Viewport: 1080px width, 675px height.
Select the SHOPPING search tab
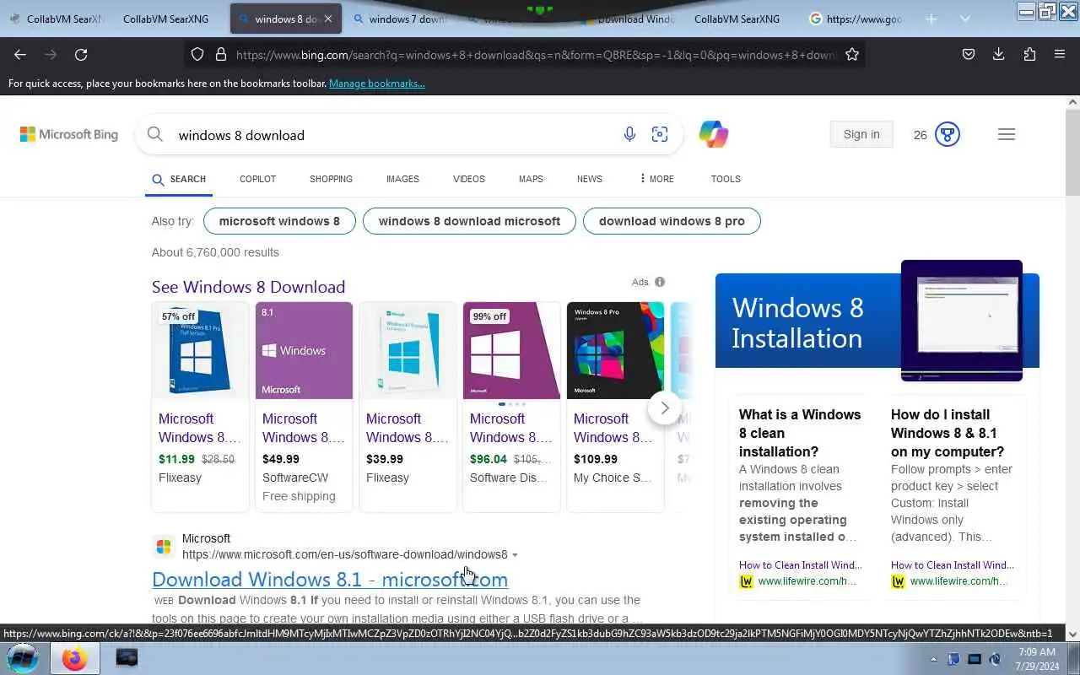point(331,179)
